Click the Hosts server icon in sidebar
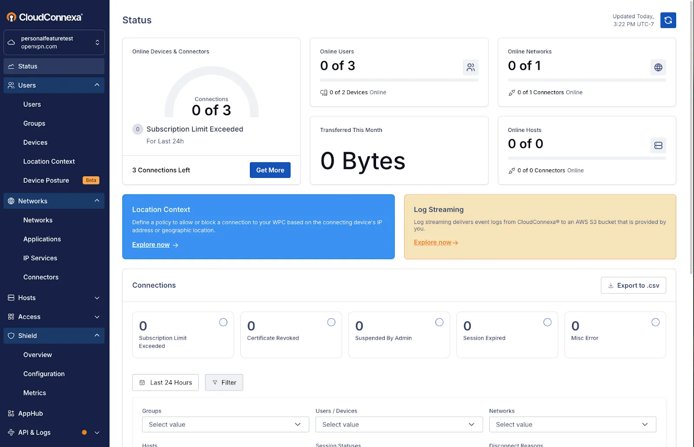 11,298
